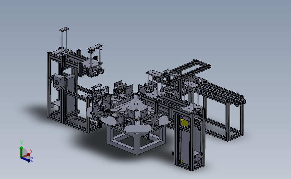This screenshot has width=291, height=179.
Task: Select the yellow component in the front tower
Action: pos(184,123)
